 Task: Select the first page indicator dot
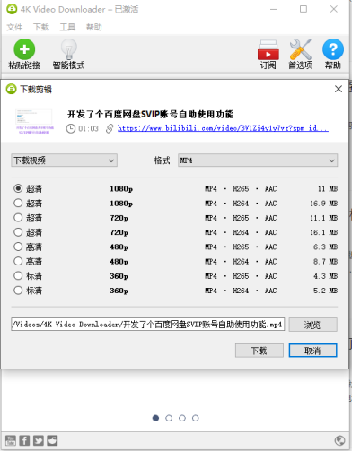(155, 418)
